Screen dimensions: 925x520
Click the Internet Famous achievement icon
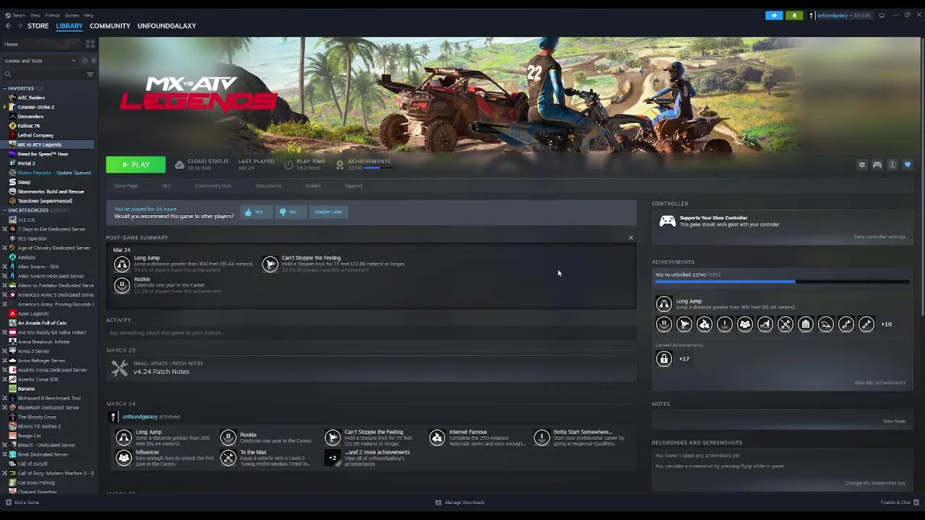pos(437,438)
